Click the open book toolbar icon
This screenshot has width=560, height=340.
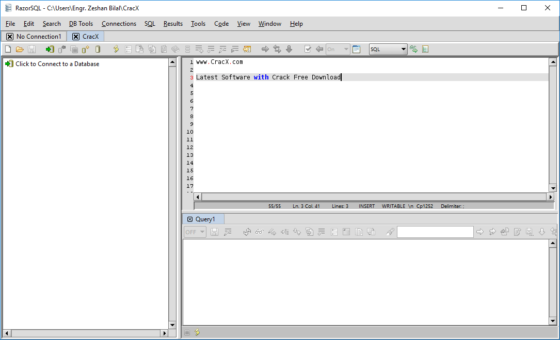175,50
